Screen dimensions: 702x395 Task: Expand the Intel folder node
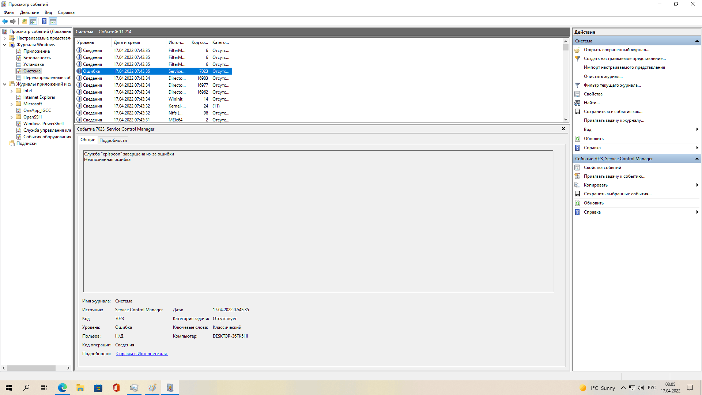click(x=11, y=91)
